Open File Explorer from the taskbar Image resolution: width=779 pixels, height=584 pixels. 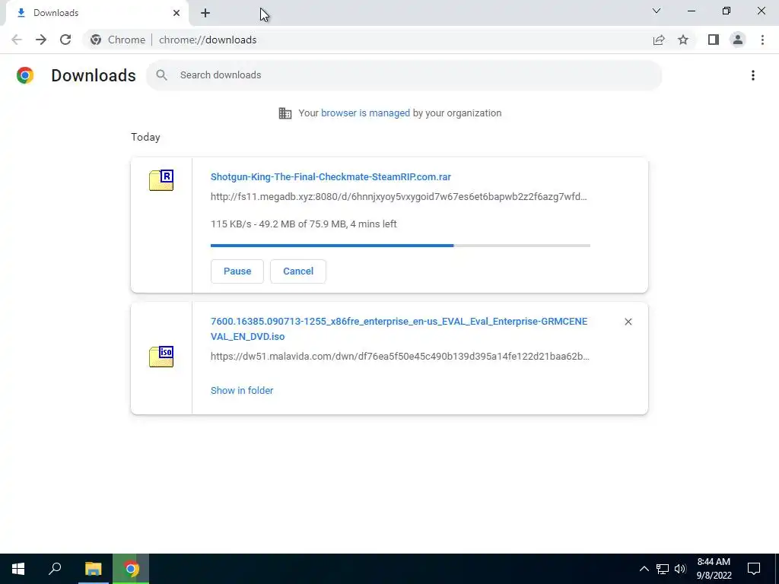point(93,569)
